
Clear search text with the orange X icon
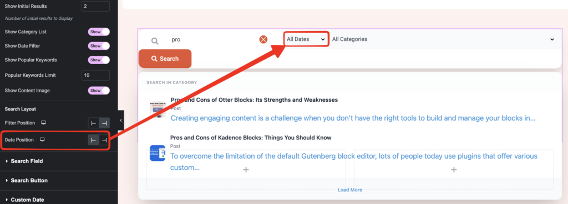pos(263,39)
